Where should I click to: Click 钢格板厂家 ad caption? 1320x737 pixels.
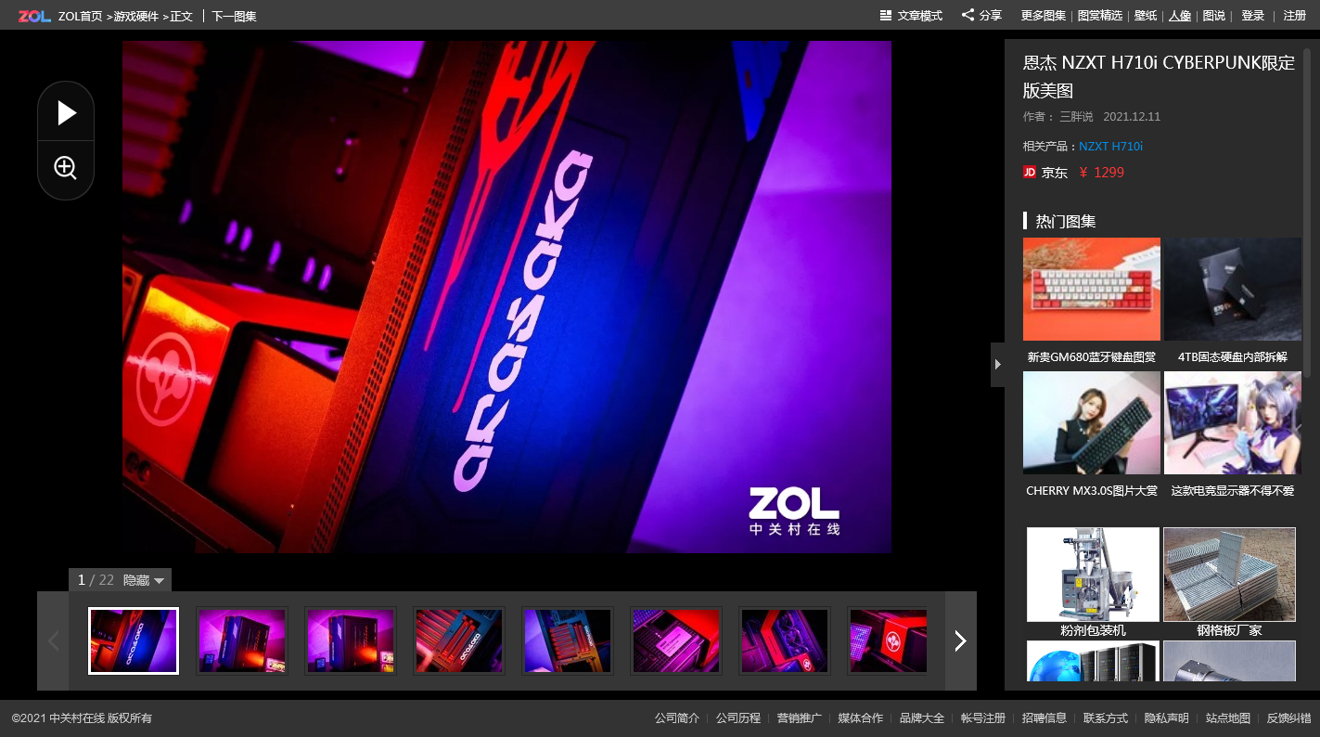1229,630
